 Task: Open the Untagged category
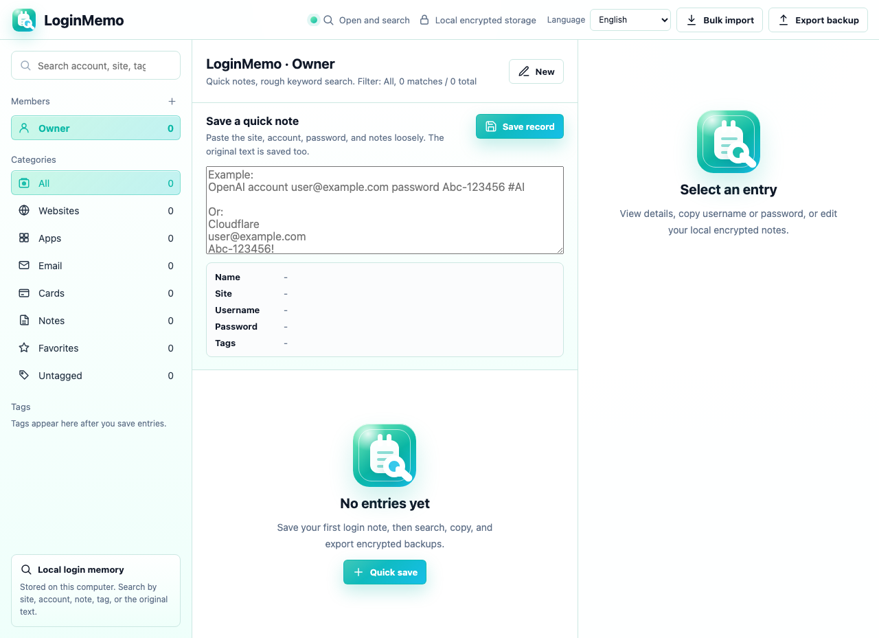(x=95, y=375)
